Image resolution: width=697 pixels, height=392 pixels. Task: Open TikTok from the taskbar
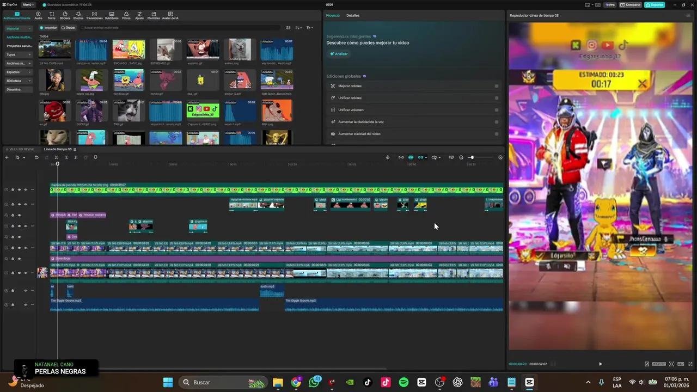tap(368, 382)
